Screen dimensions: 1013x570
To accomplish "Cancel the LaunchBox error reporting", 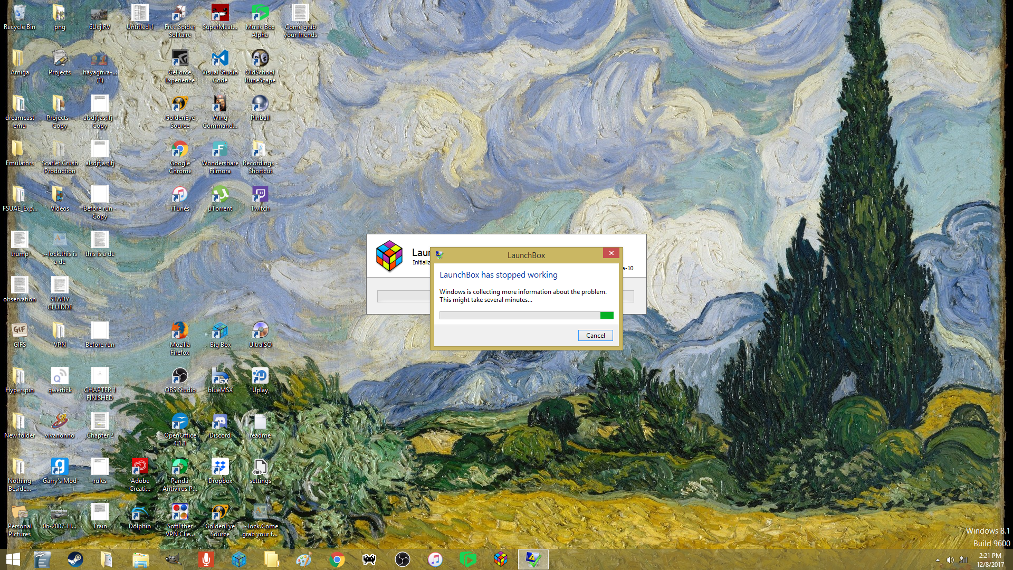I will pyautogui.click(x=595, y=336).
